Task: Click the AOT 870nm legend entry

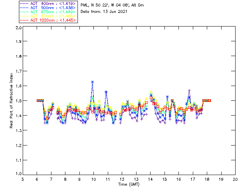Action: click(x=48, y=16)
